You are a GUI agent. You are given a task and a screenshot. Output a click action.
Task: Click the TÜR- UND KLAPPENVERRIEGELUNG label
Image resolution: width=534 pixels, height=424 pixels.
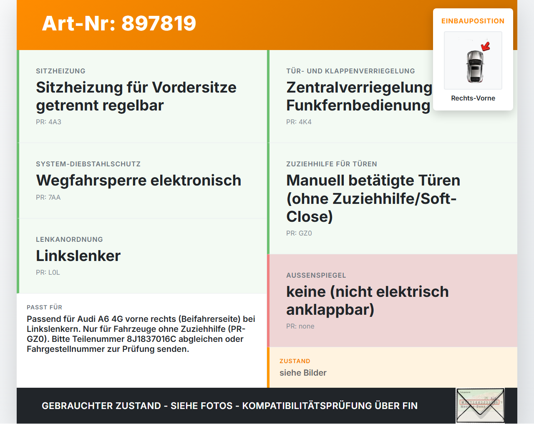click(350, 71)
